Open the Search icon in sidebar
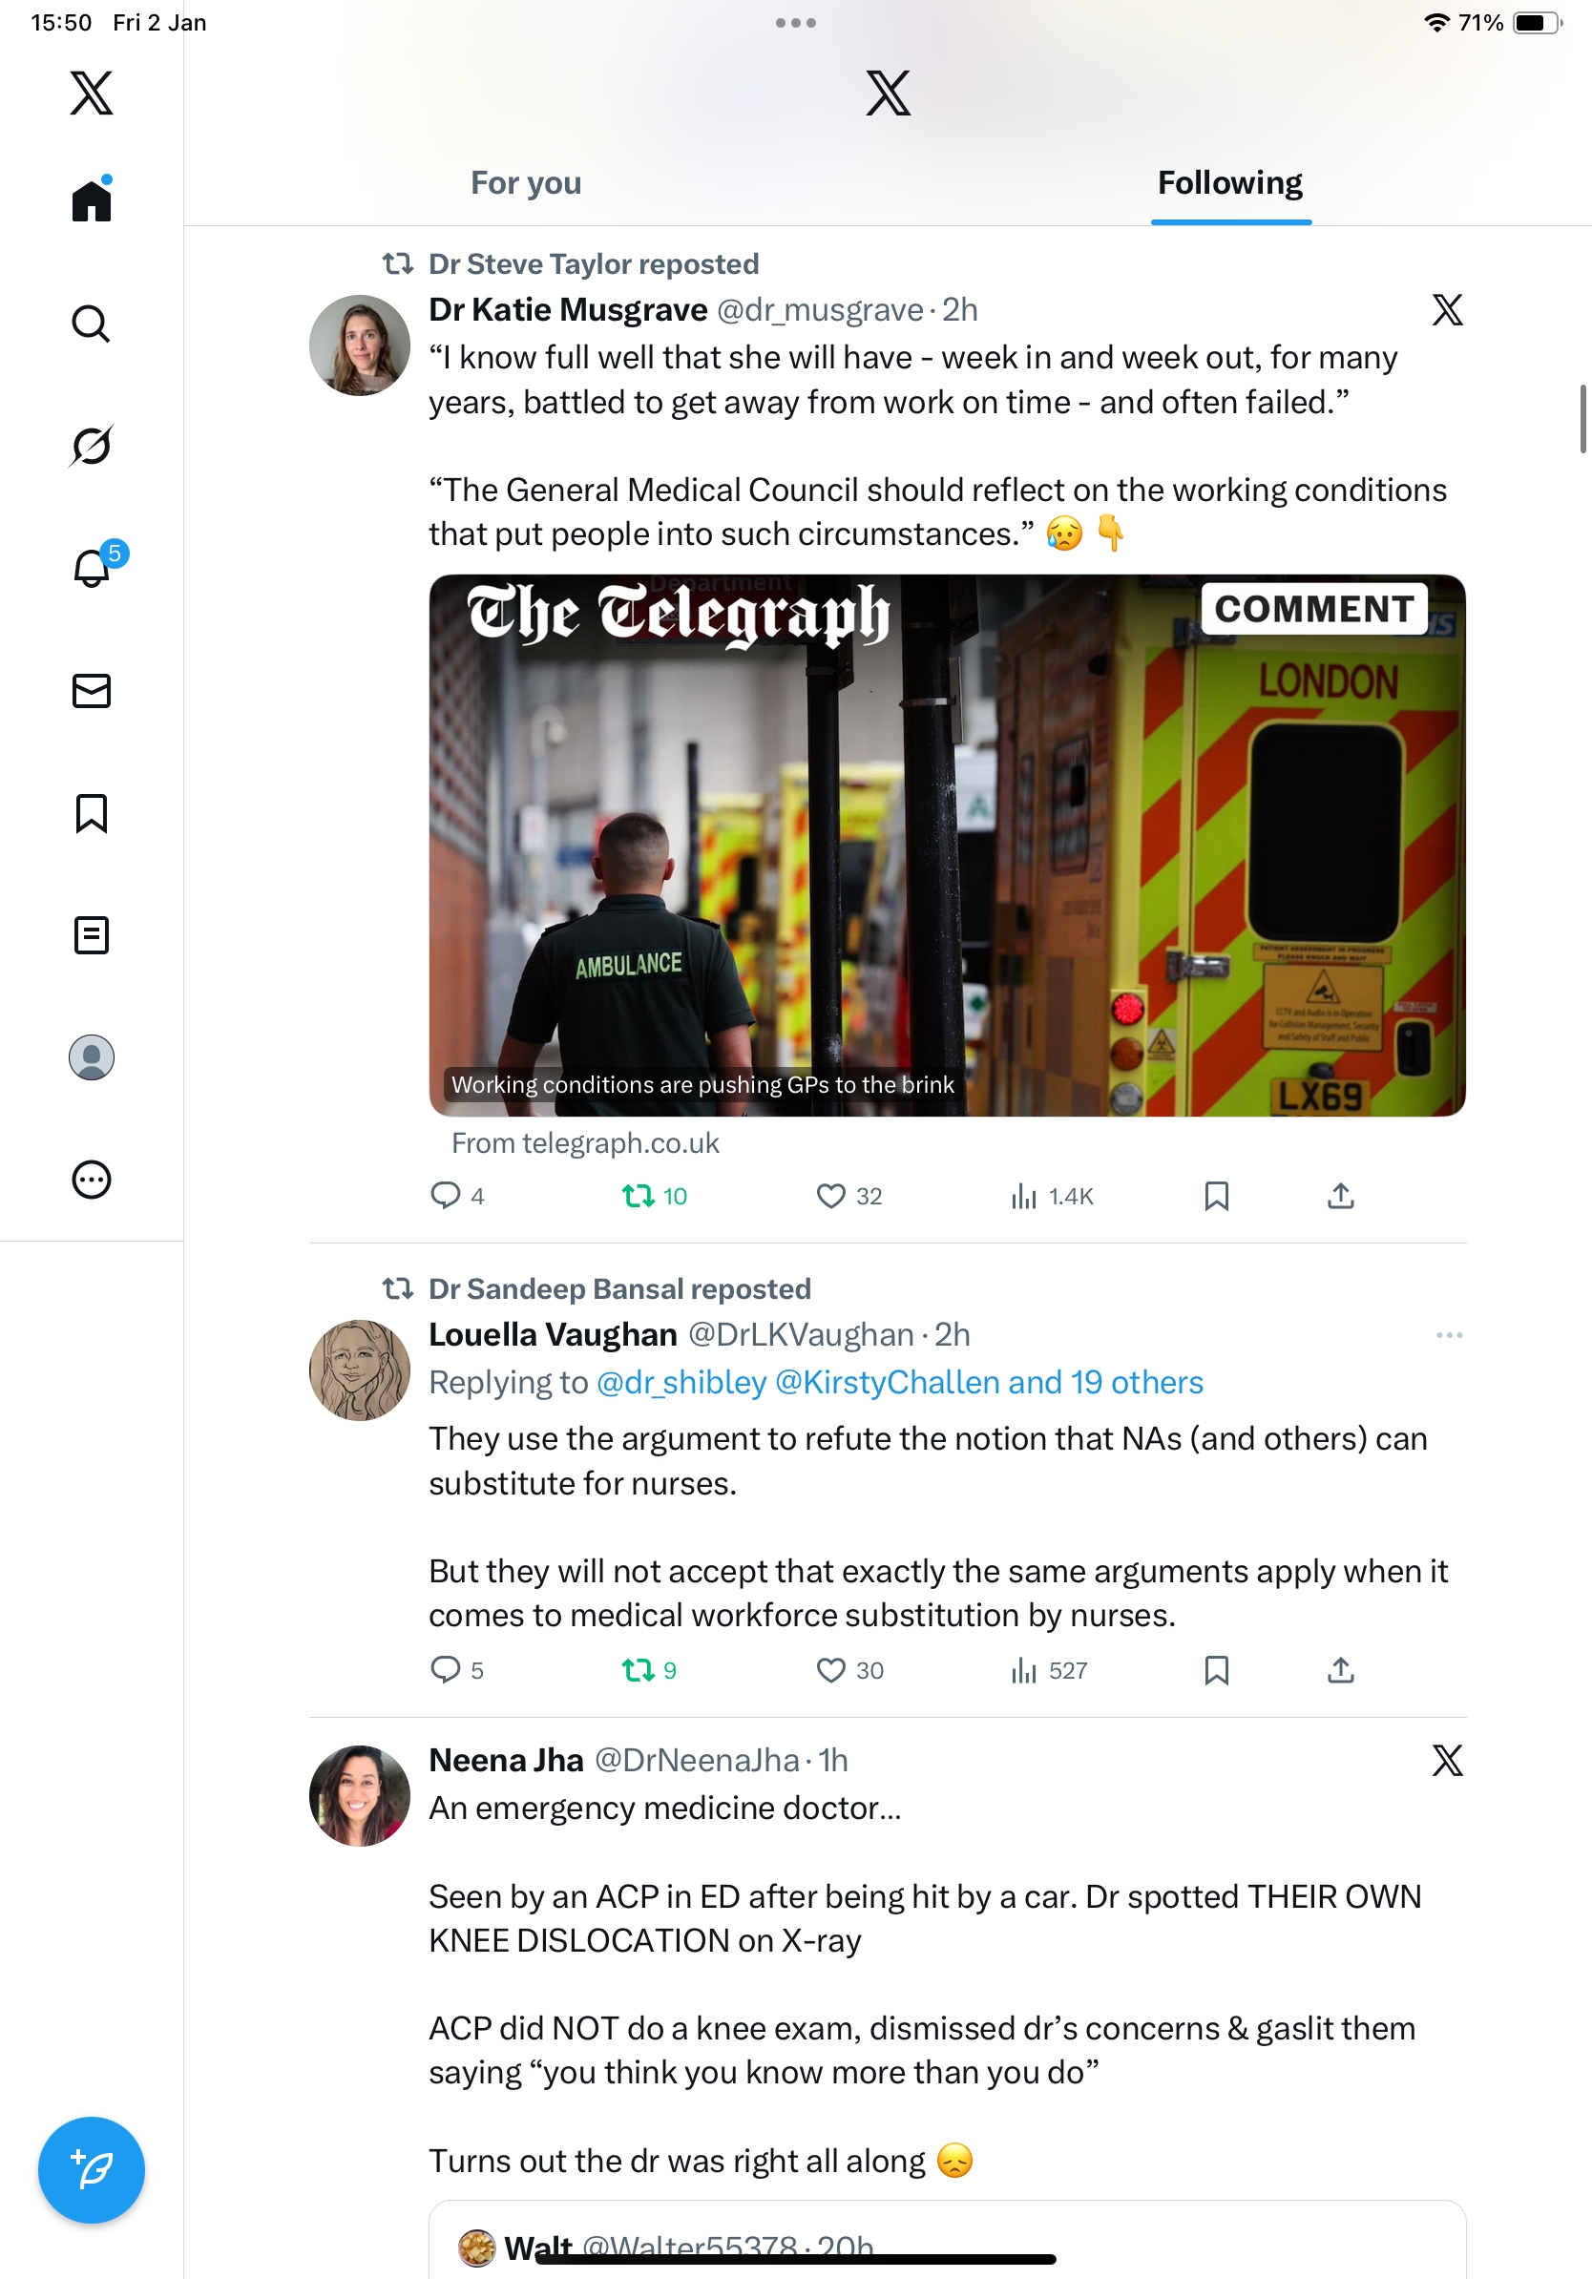Viewport: 1592px width, 2279px height. click(91, 324)
